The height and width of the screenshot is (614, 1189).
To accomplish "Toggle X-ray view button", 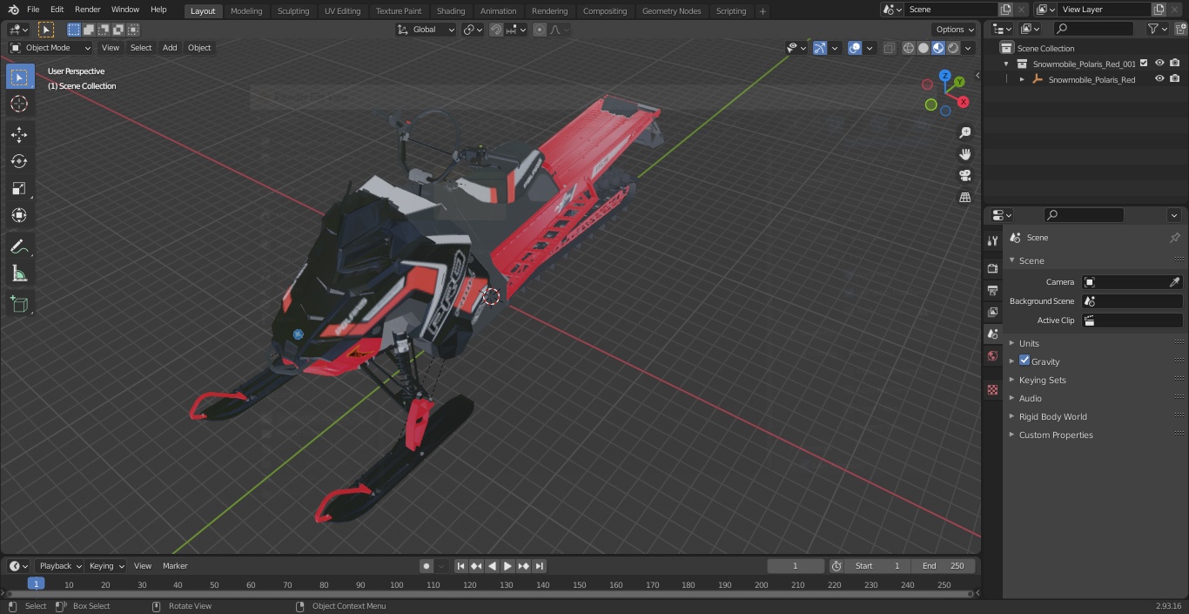I will click(x=889, y=48).
